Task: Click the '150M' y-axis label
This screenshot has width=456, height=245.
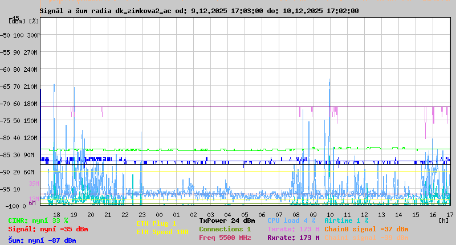Action: [31, 121]
